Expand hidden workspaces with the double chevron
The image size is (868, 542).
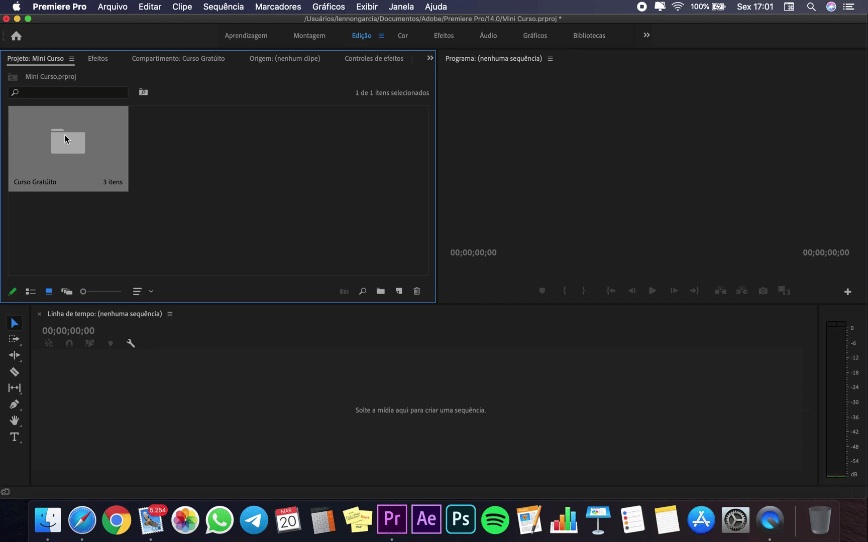[x=646, y=35]
